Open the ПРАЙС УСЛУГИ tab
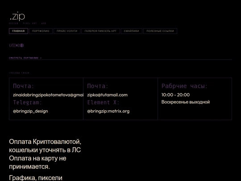The height and width of the screenshot is (181, 241). (x=67, y=31)
